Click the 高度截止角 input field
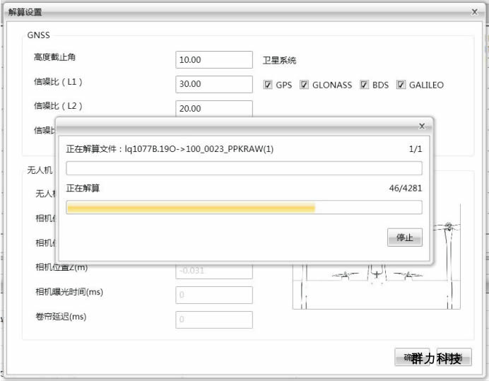The height and width of the screenshot is (381, 489). point(213,60)
